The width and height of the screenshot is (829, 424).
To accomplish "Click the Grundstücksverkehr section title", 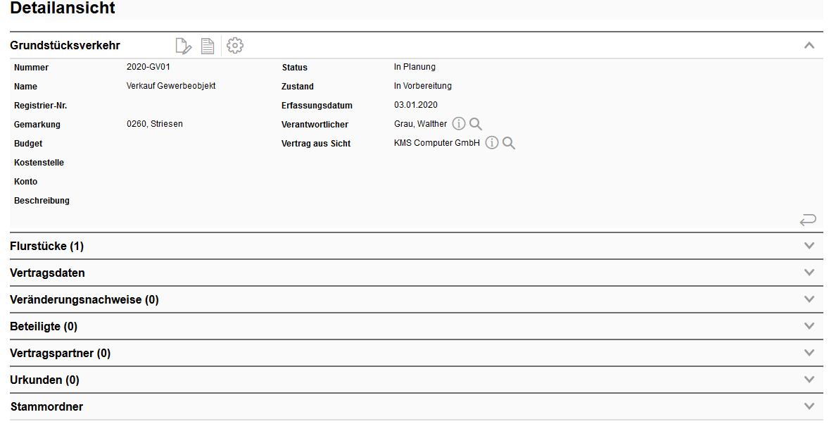I will point(65,46).
